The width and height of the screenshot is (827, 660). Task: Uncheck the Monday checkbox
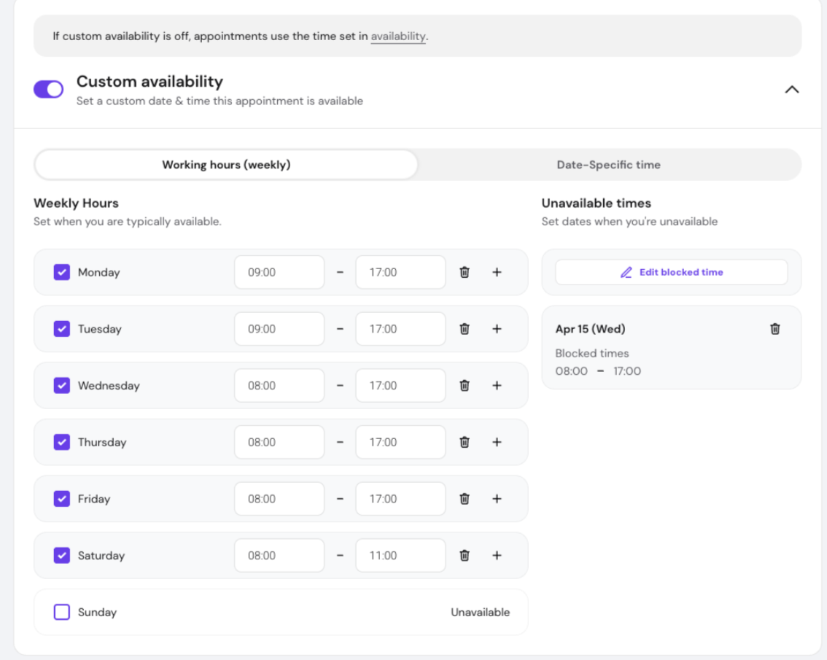pyautogui.click(x=62, y=272)
